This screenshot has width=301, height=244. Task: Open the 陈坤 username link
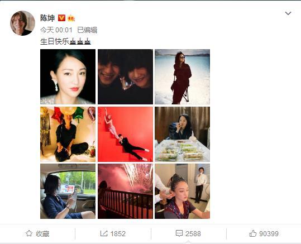(47, 18)
